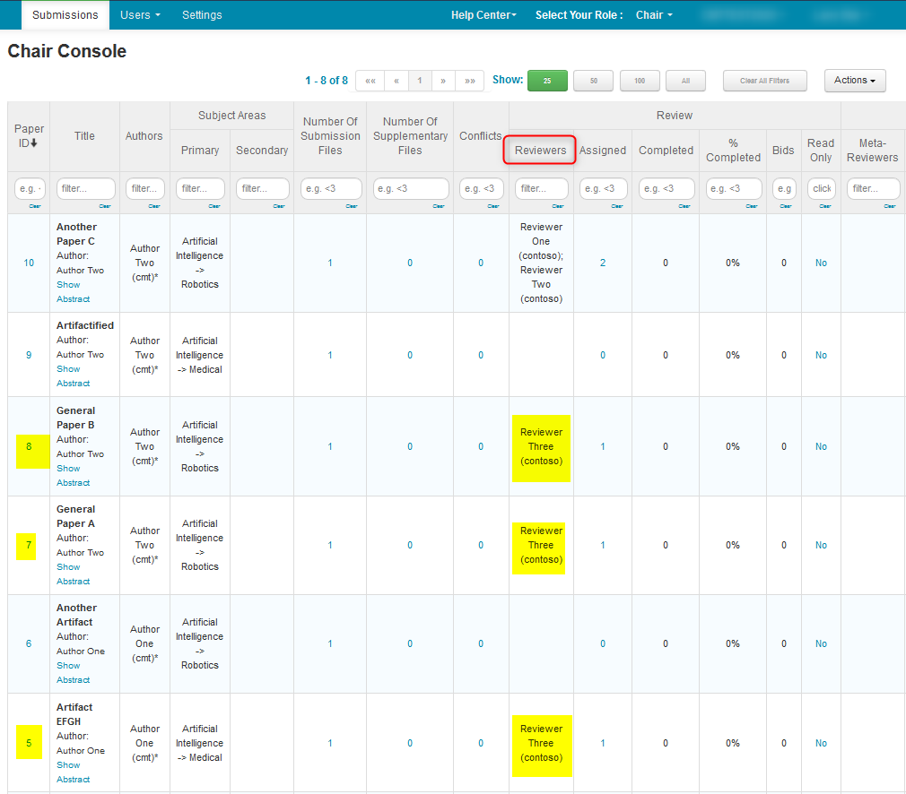
Task: Click Read Only No for paper 10
Action: pyautogui.click(x=821, y=263)
